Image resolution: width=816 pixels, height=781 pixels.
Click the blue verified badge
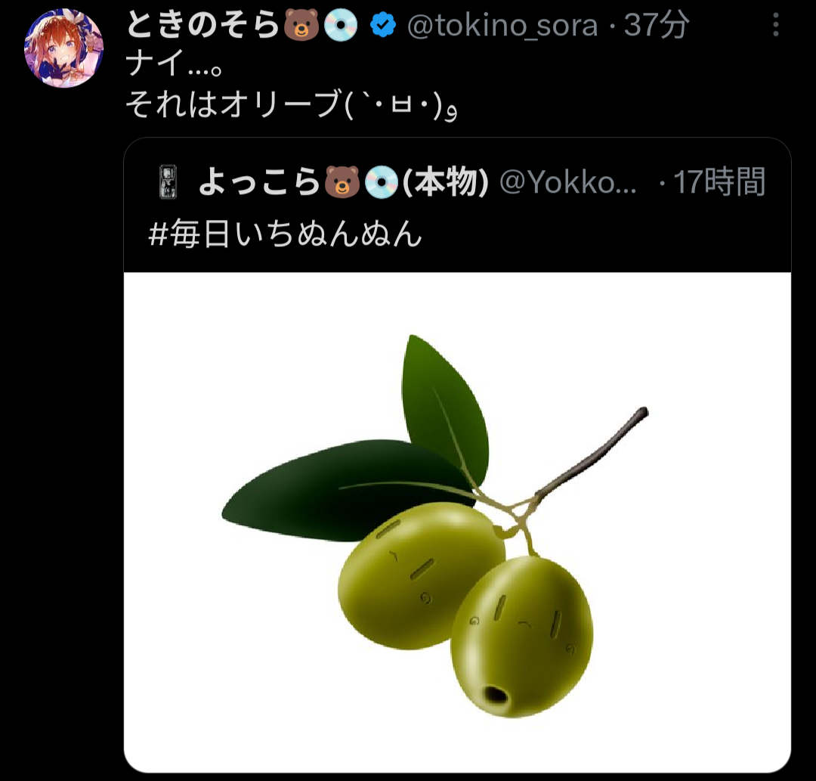point(383,25)
